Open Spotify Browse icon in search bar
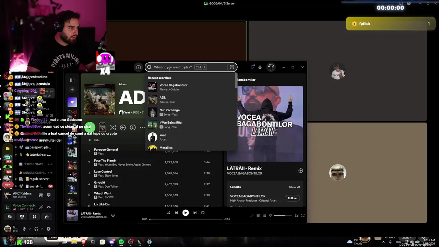Image resolution: width=439 pixels, height=247 pixels. (232, 67)
